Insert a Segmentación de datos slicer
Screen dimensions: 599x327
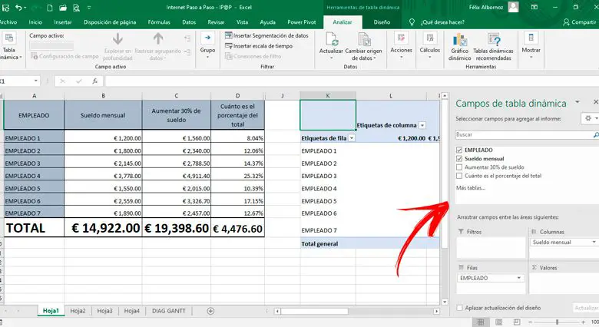(266, 36)
